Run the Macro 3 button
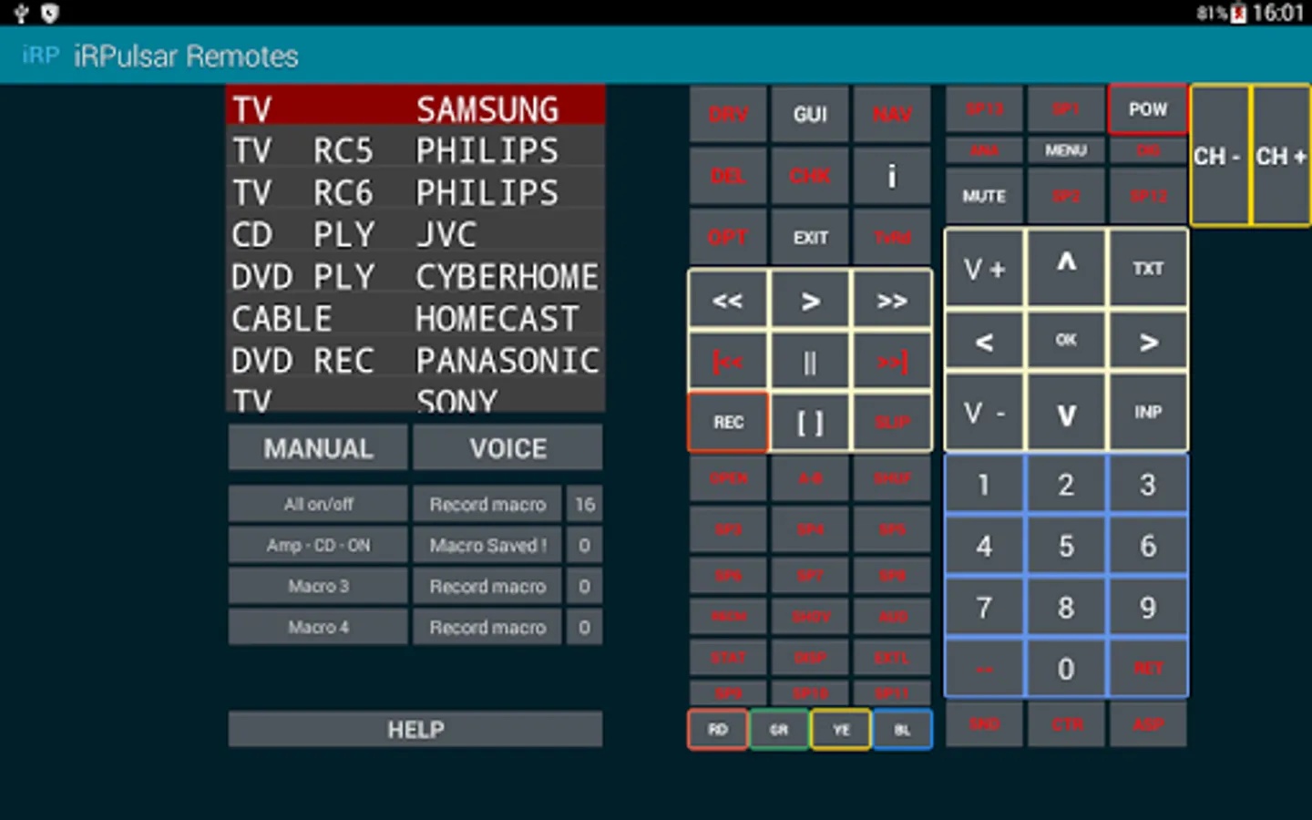Screen dimensions: 1312x820 point(318,586)
